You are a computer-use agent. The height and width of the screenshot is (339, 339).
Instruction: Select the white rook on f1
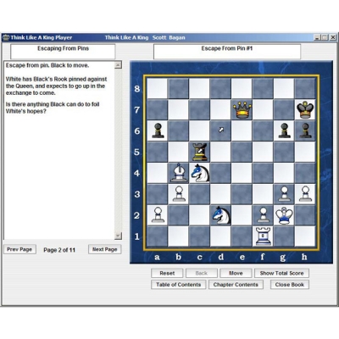263,236
